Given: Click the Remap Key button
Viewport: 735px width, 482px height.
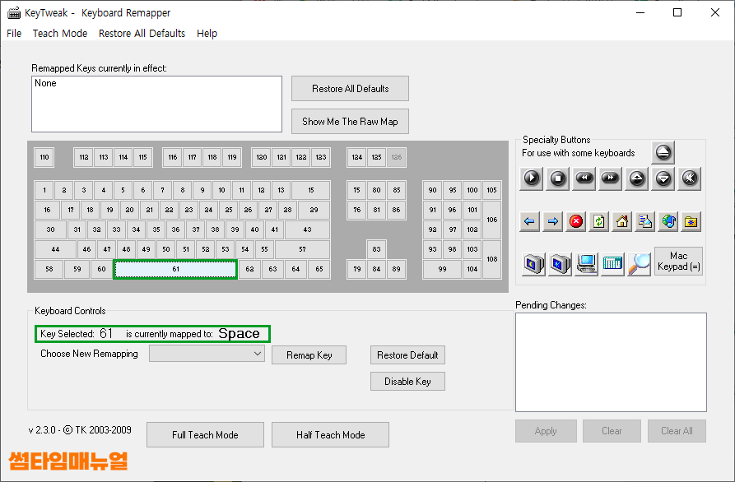Looking at the screenshot, I should [x=309, y=355].
